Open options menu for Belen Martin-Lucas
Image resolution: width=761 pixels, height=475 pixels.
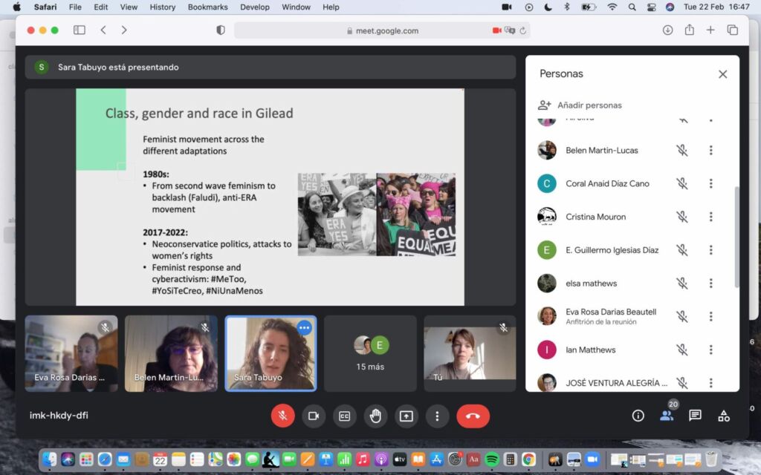tap(710, 150)
